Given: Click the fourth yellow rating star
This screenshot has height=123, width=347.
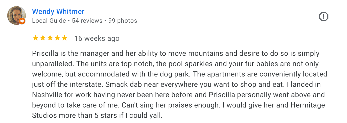Looking at the screenshot, I should [57, 38].
